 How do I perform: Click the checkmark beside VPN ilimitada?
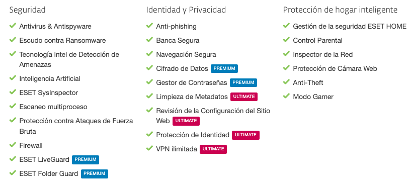pyautogui.click(x=149, y=149)
